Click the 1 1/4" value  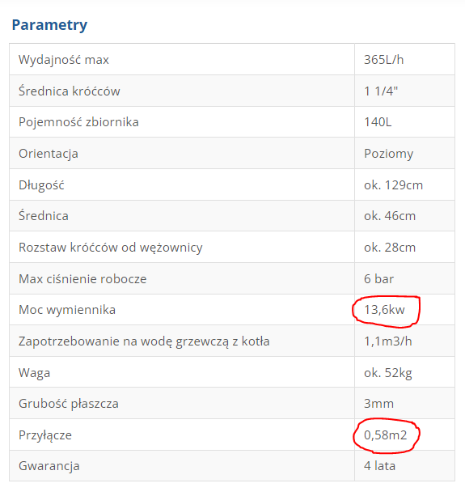click(381, 91)
